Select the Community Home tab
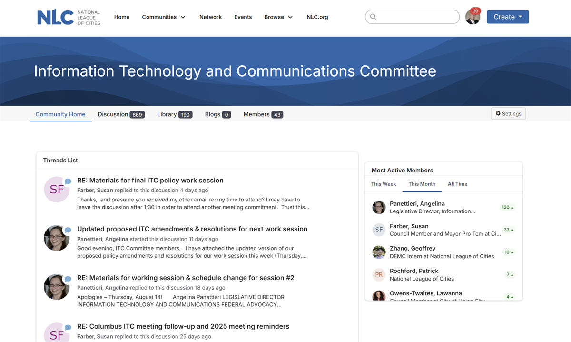 [x=60, y=114]
